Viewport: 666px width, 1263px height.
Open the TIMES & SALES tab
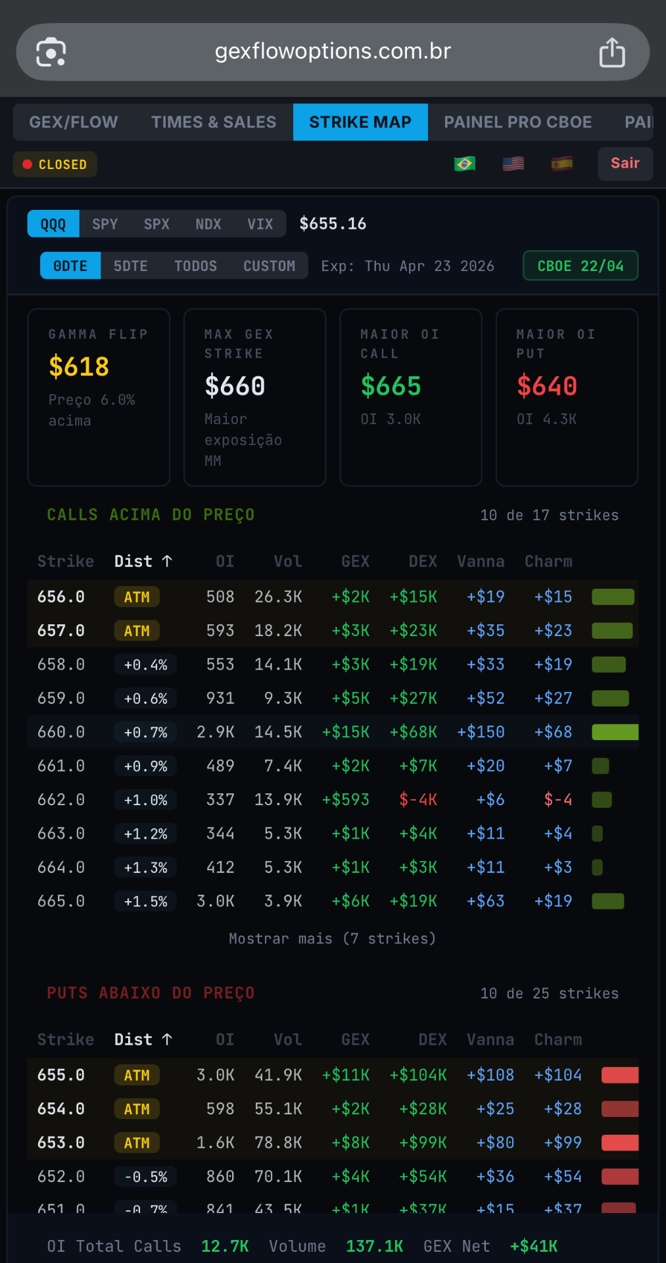214,122
